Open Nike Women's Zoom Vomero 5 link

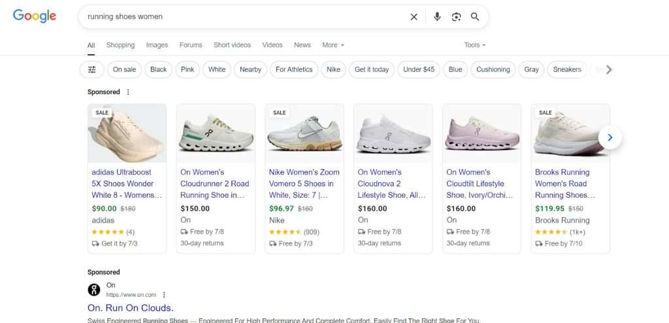click(x=304, y=183)
